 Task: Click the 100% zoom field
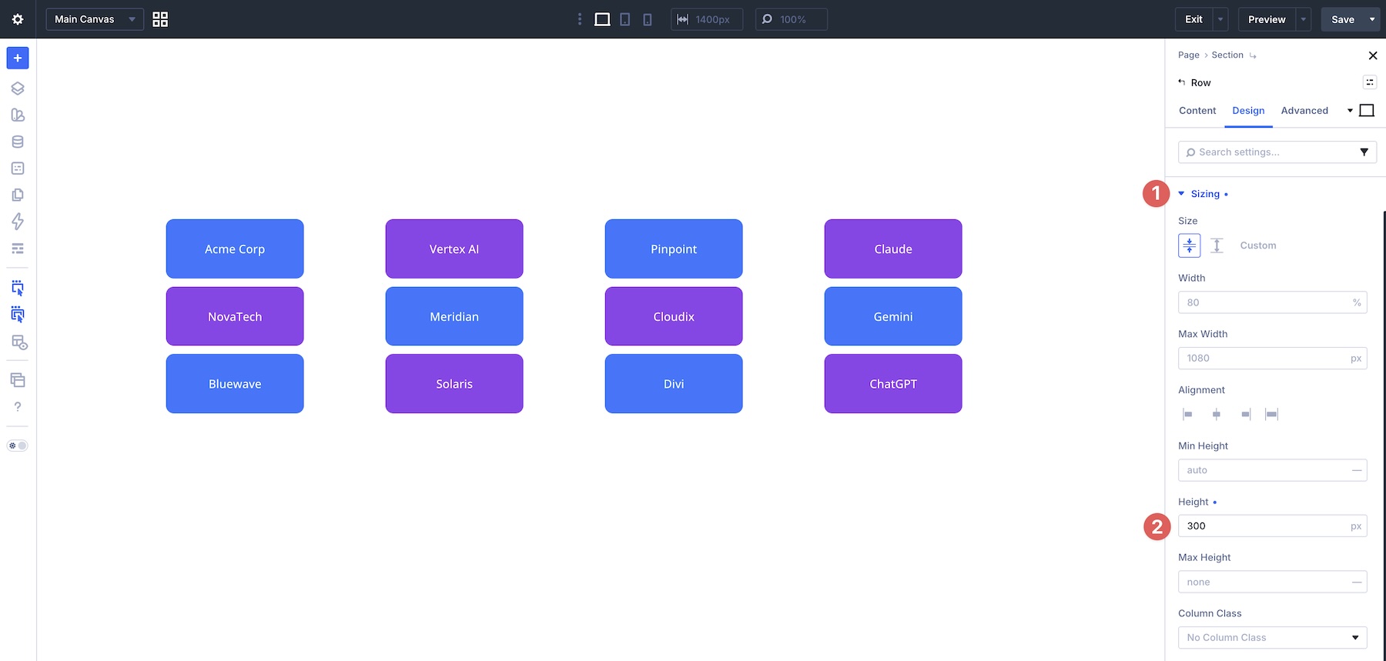pos(792,19)
